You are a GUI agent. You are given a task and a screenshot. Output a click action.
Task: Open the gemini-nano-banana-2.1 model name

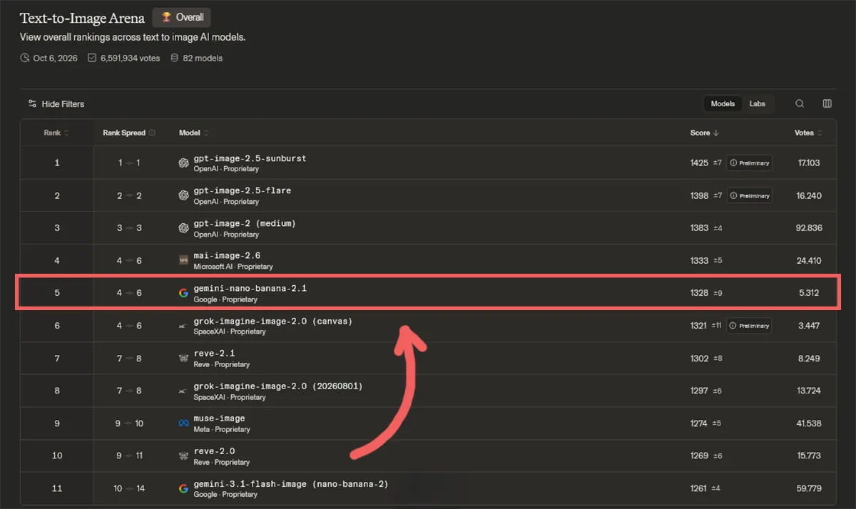coord(250,288)
